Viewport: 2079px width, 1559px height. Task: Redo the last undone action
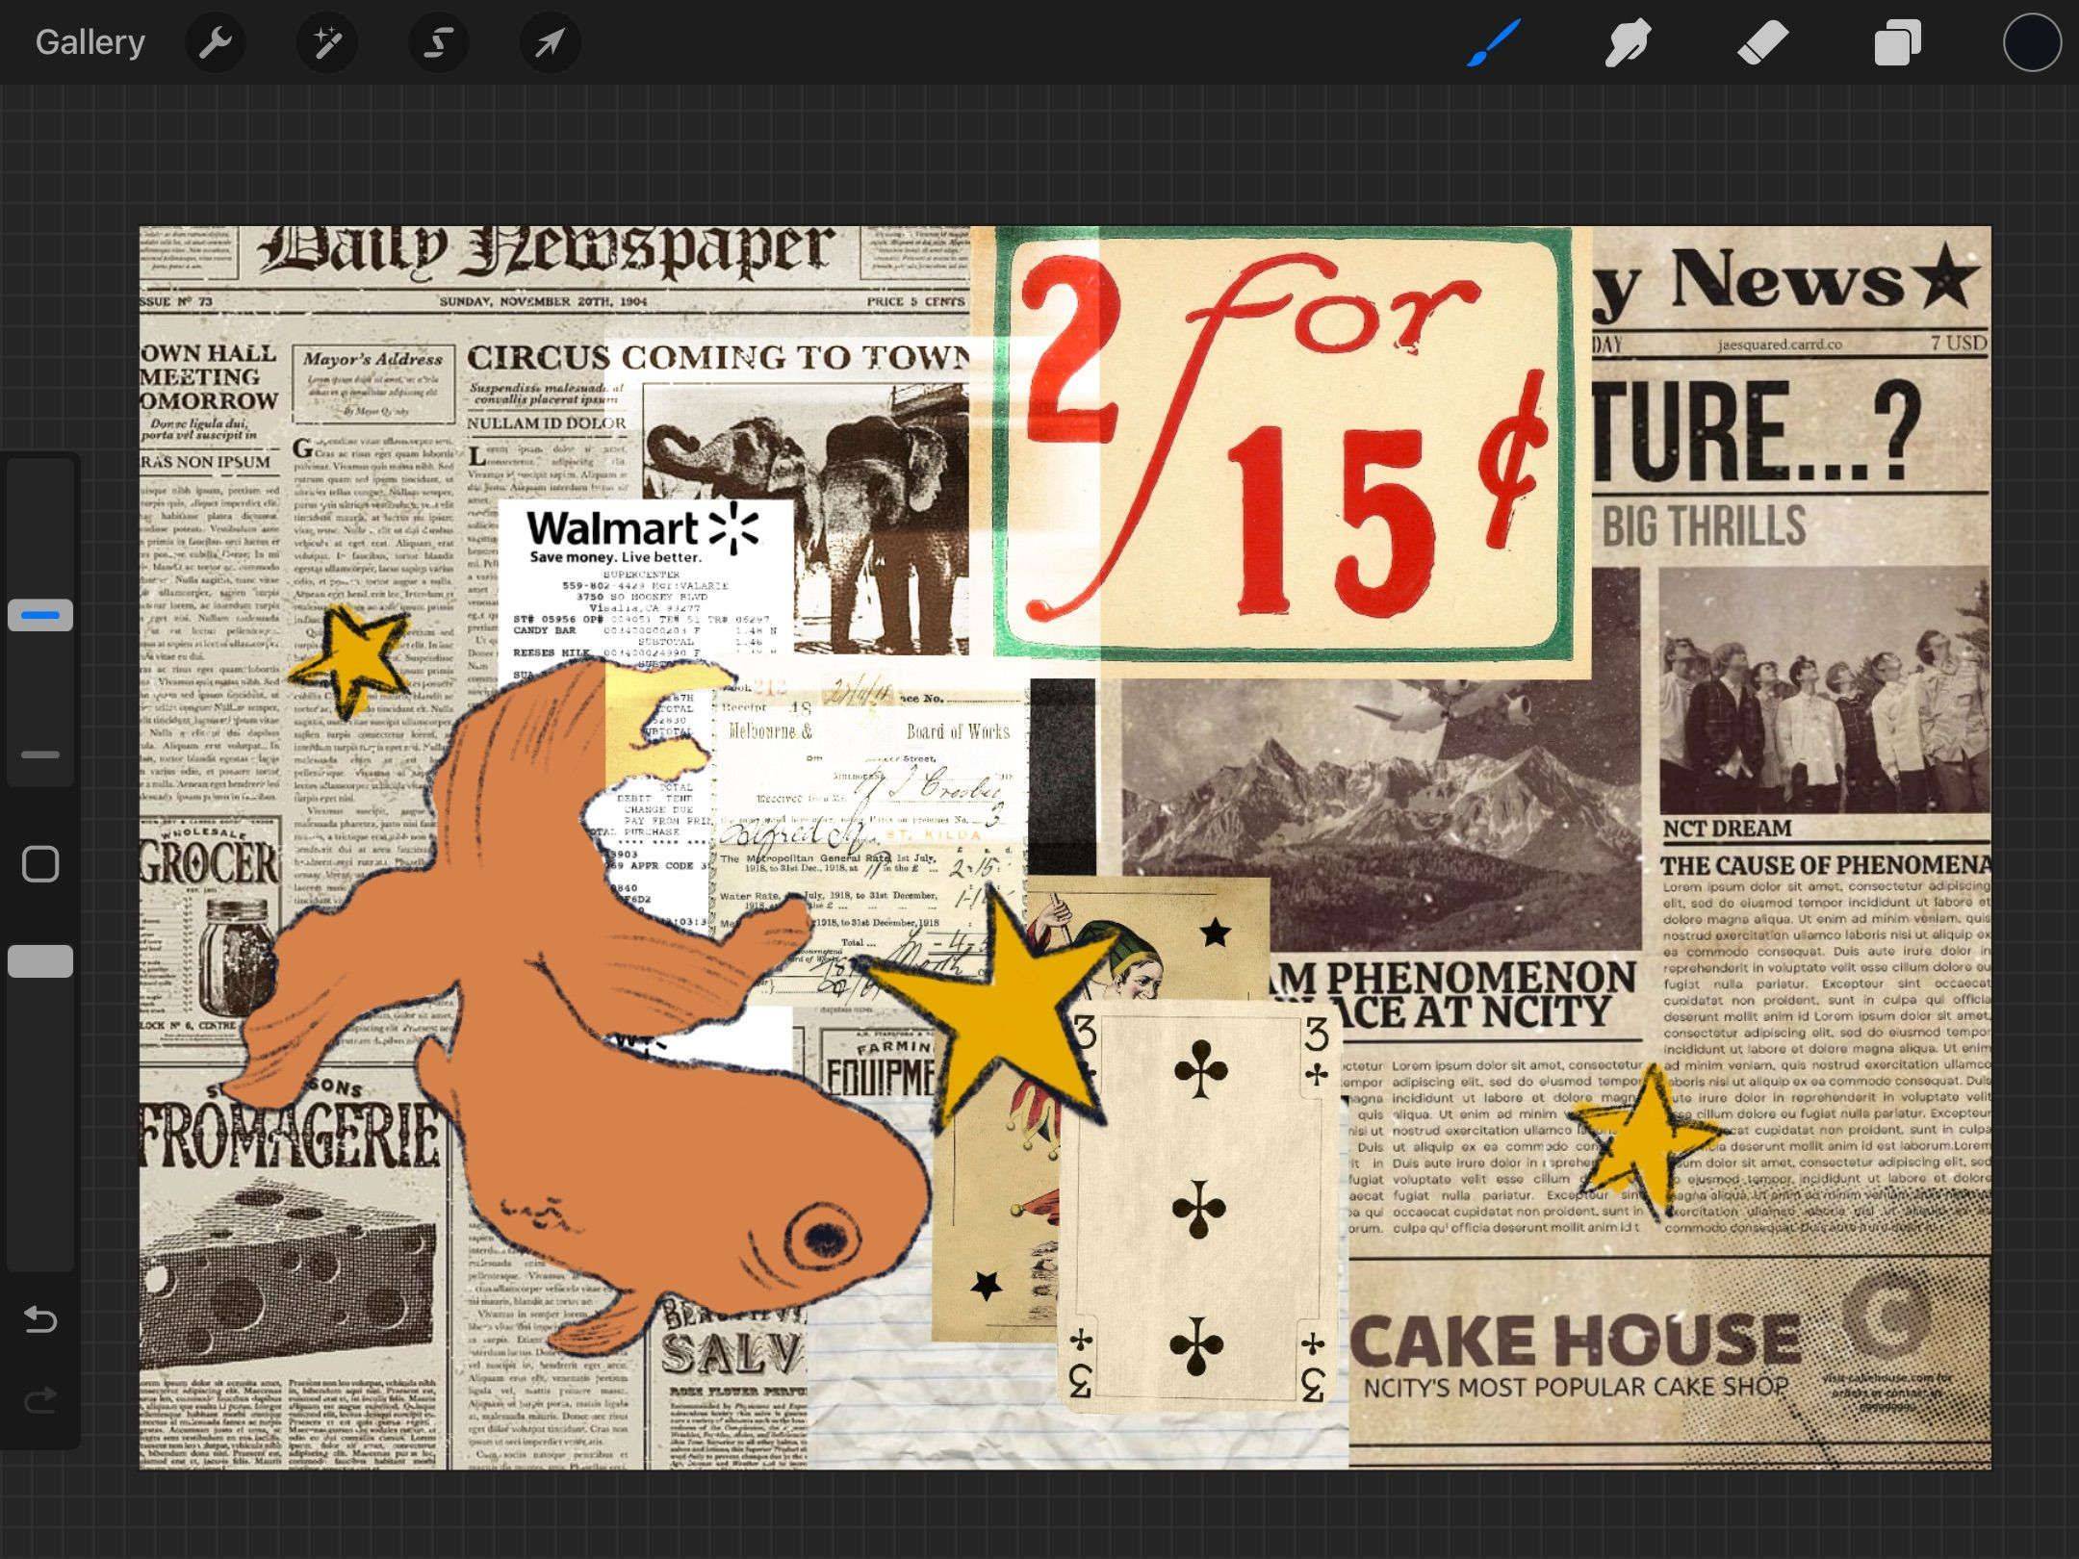tap(40, 1399)
